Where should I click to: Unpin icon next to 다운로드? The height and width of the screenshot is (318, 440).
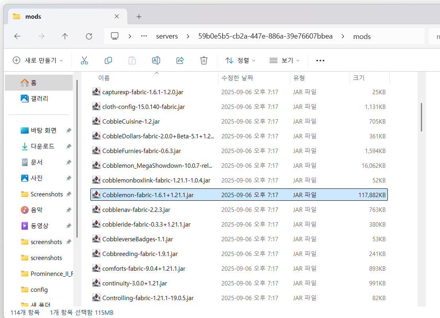point(69,146)
